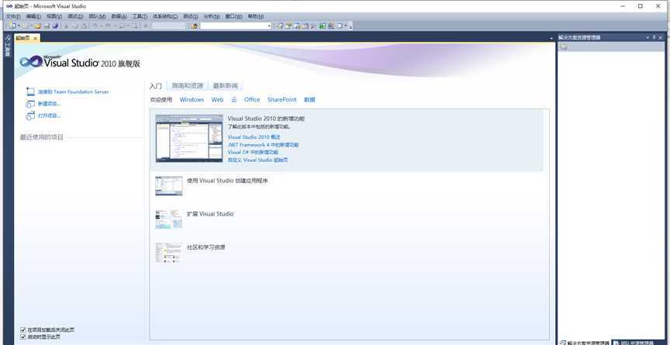Open the 体系结构 menu

click(165, 16)
